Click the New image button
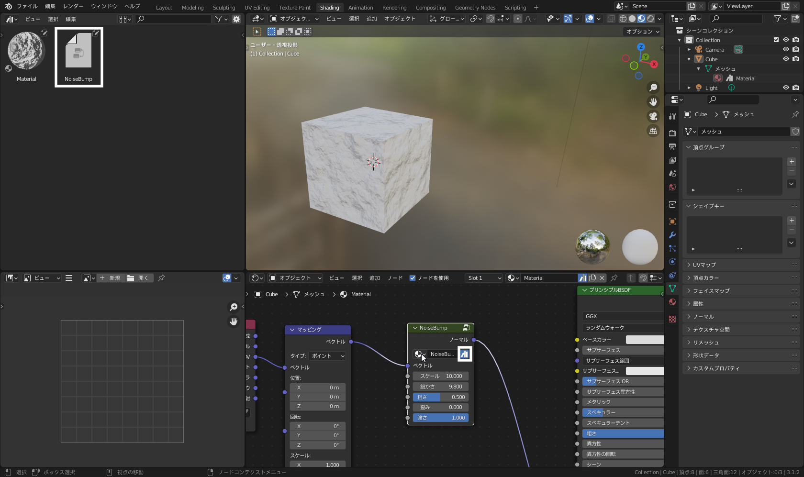 [111, 278]
